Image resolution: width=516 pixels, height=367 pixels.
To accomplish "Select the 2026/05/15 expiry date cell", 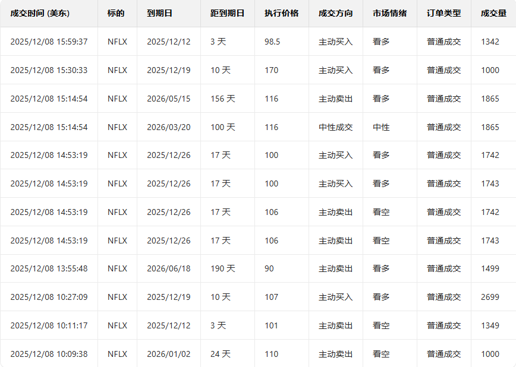I will pyautogui.click(x=169, y=99).
